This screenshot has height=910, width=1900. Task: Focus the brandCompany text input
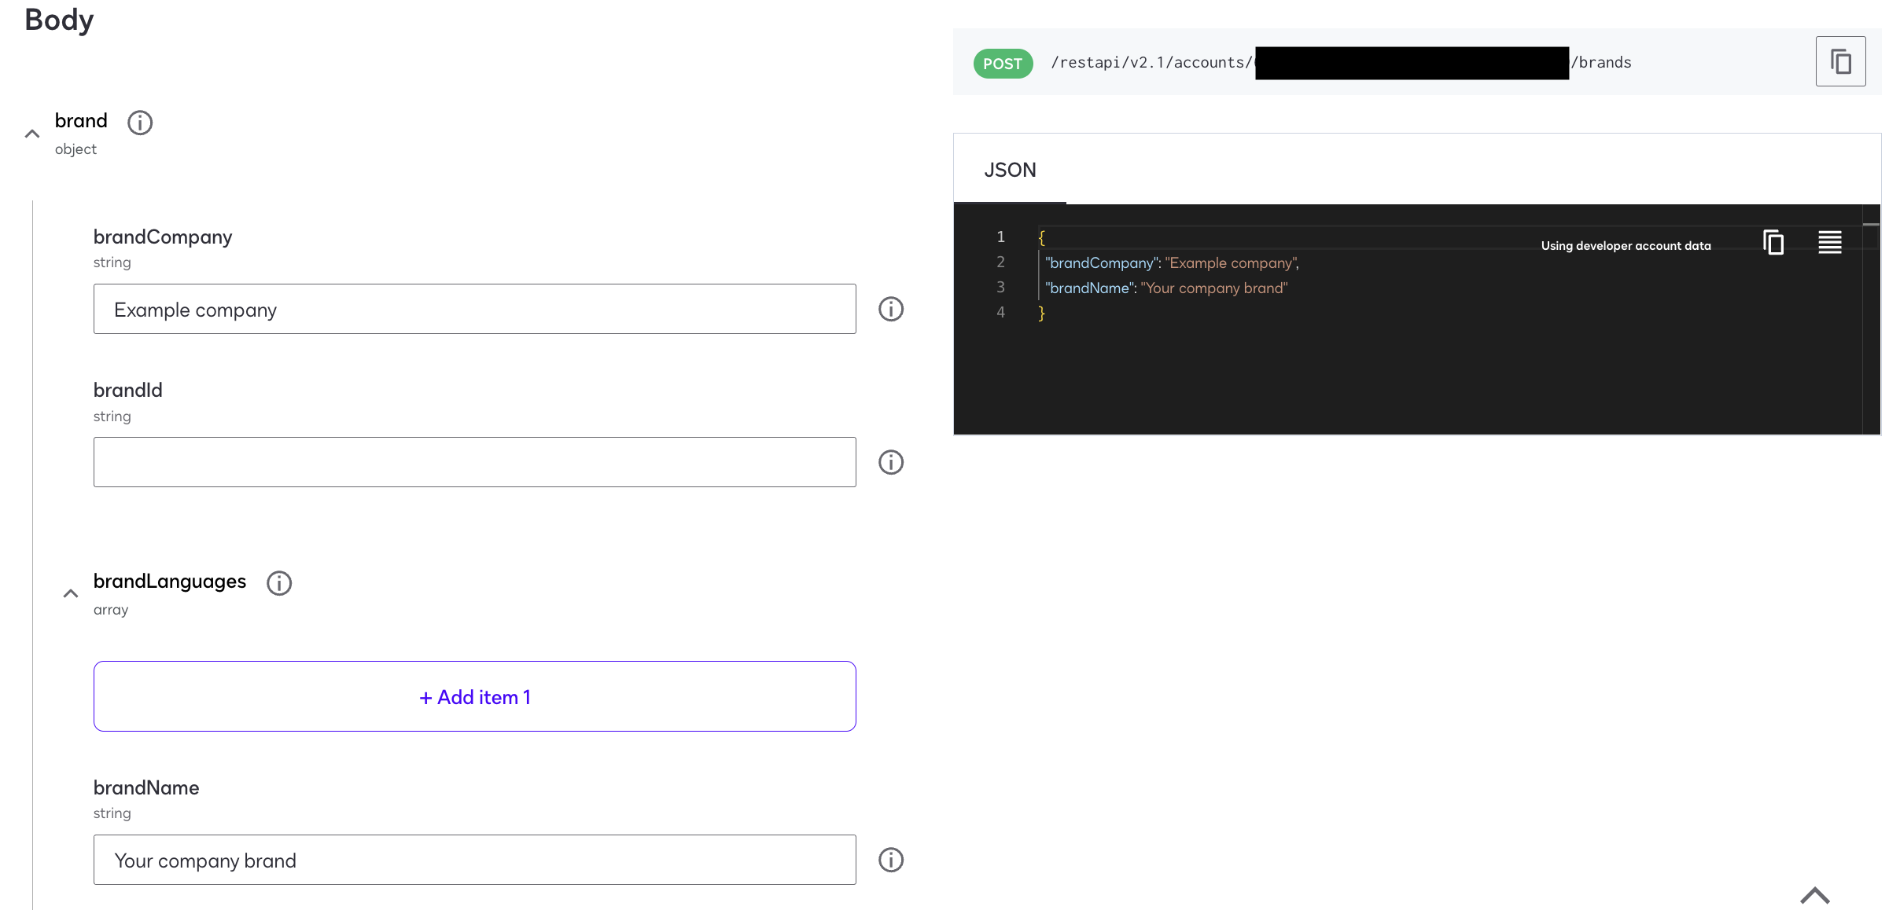pyautogui.click(x=474, y=309)
